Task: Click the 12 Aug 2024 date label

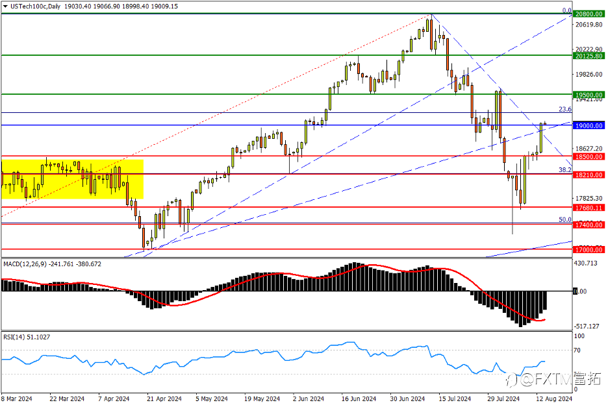Action: coord(554,399)
